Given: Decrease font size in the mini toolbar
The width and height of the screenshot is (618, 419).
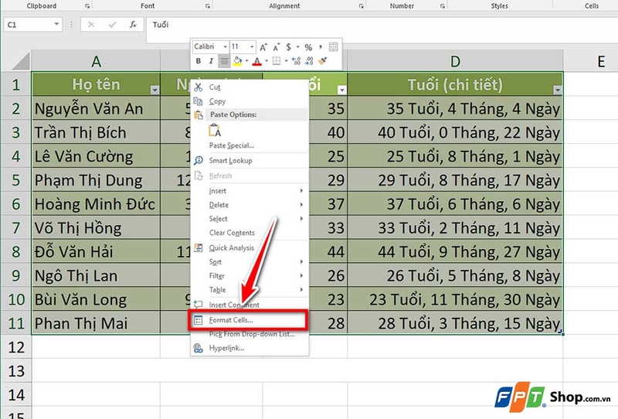Looking at the screenshot, I should (276, 47).
